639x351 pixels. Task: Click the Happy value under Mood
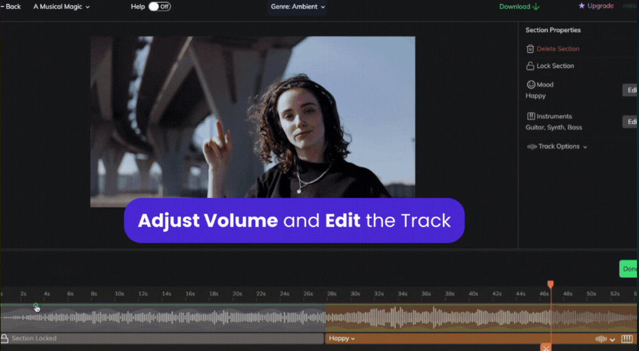tap(535, 96)
